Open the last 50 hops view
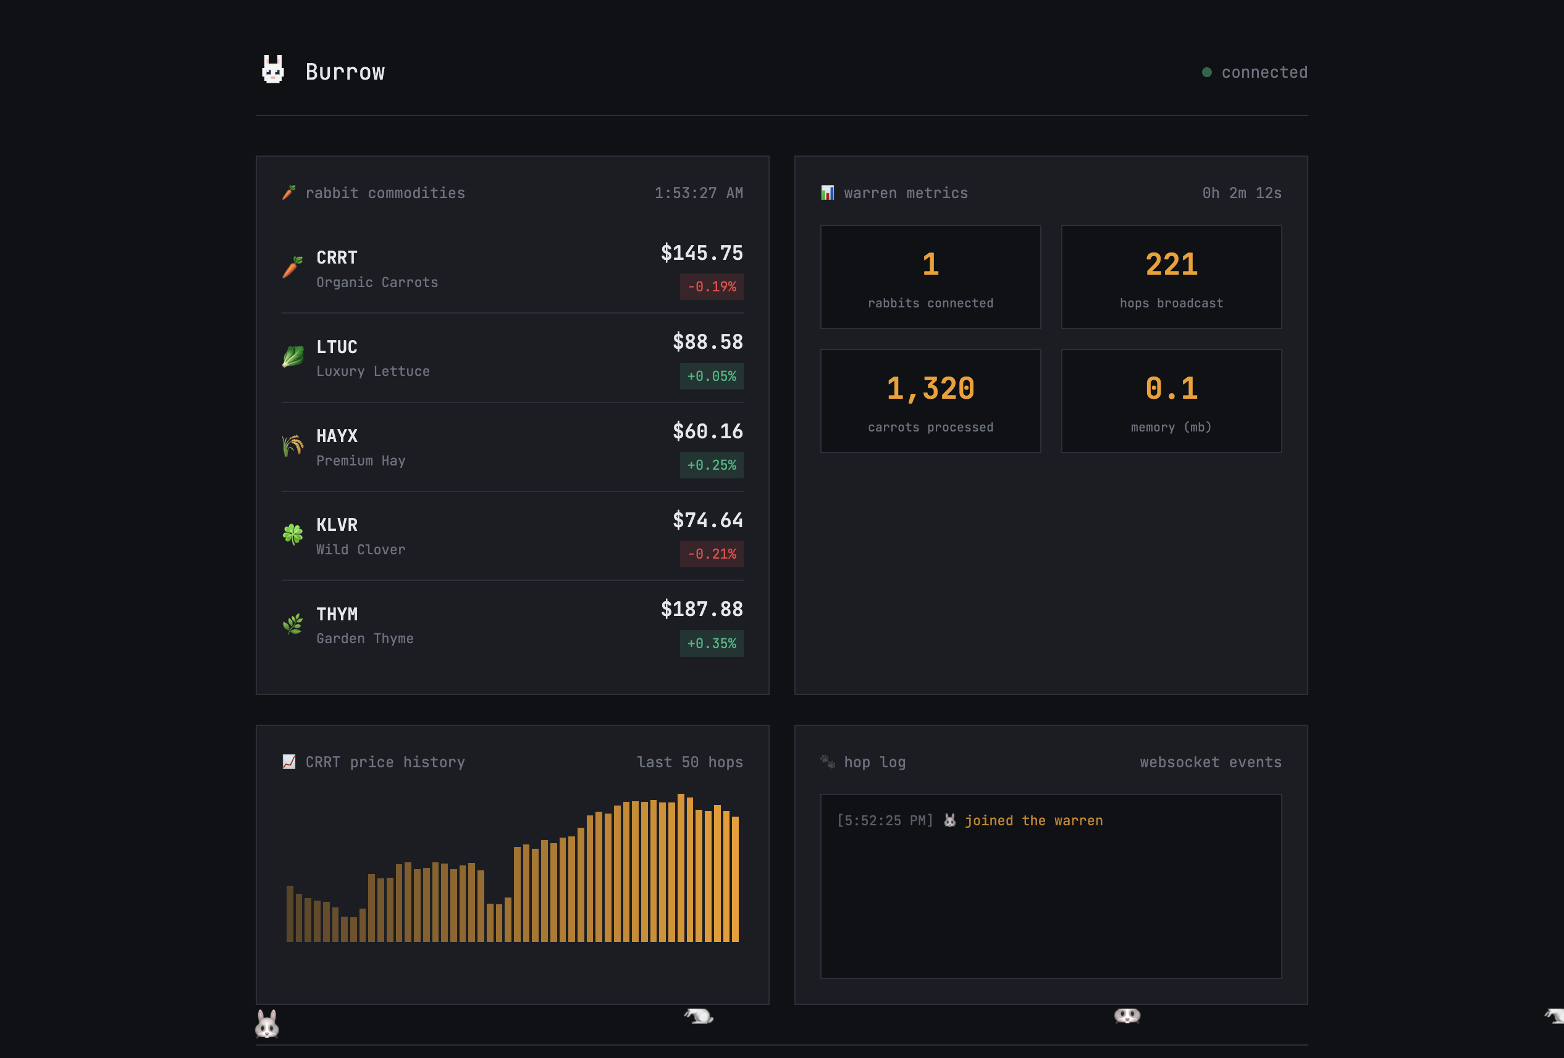The width and height of the screenshot is (1564, 1058). tap(689, 761)
